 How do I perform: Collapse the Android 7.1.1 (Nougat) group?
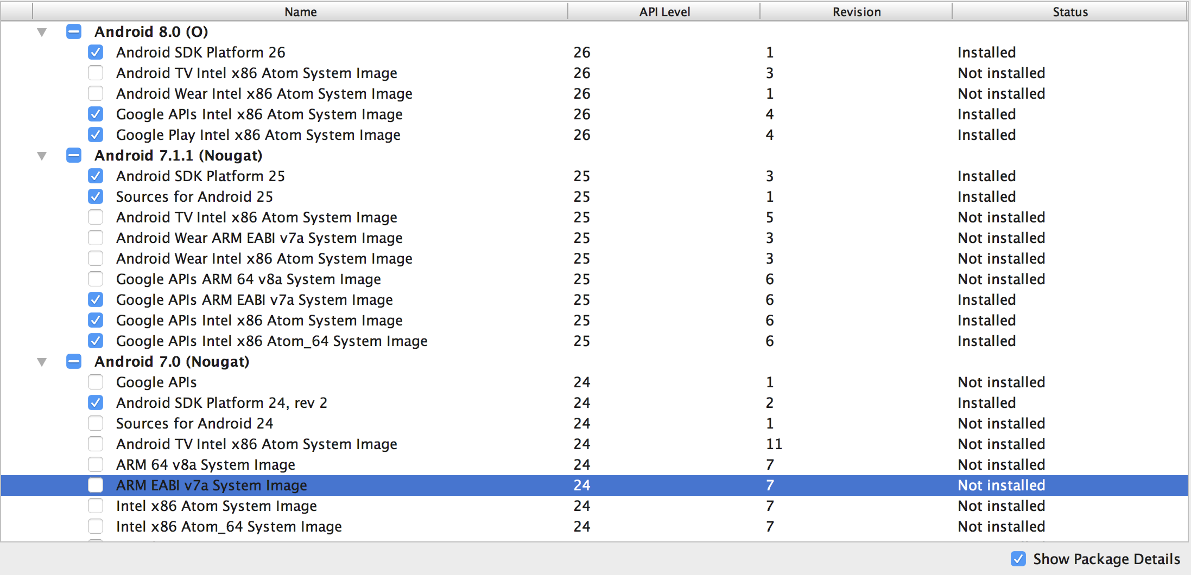click(x=42, y=156)
